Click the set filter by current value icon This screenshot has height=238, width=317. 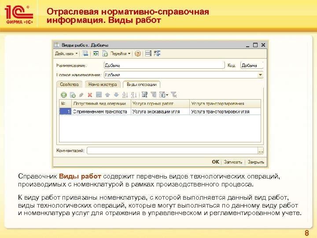pos(144,94)
